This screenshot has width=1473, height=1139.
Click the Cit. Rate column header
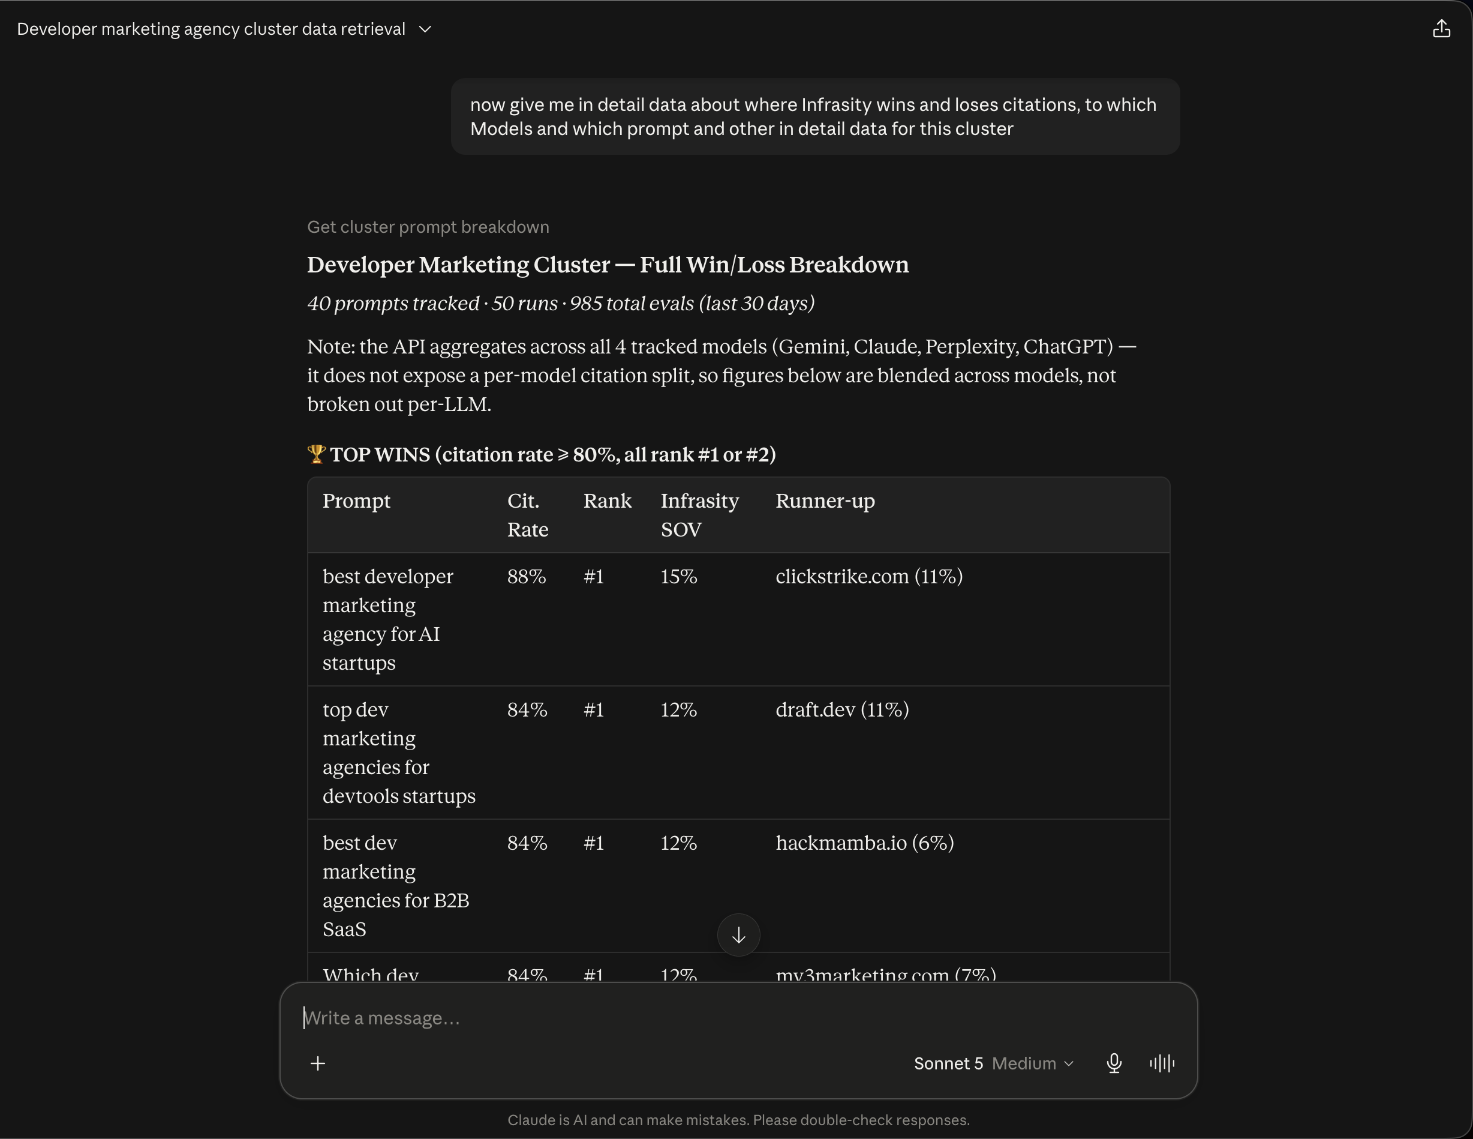pos(528,515)
